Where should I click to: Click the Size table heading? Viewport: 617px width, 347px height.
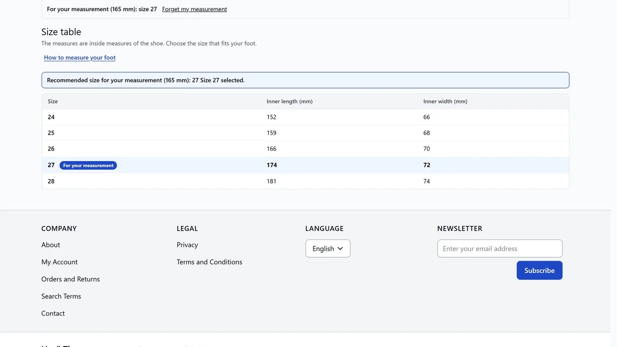[x=61, y=32]
